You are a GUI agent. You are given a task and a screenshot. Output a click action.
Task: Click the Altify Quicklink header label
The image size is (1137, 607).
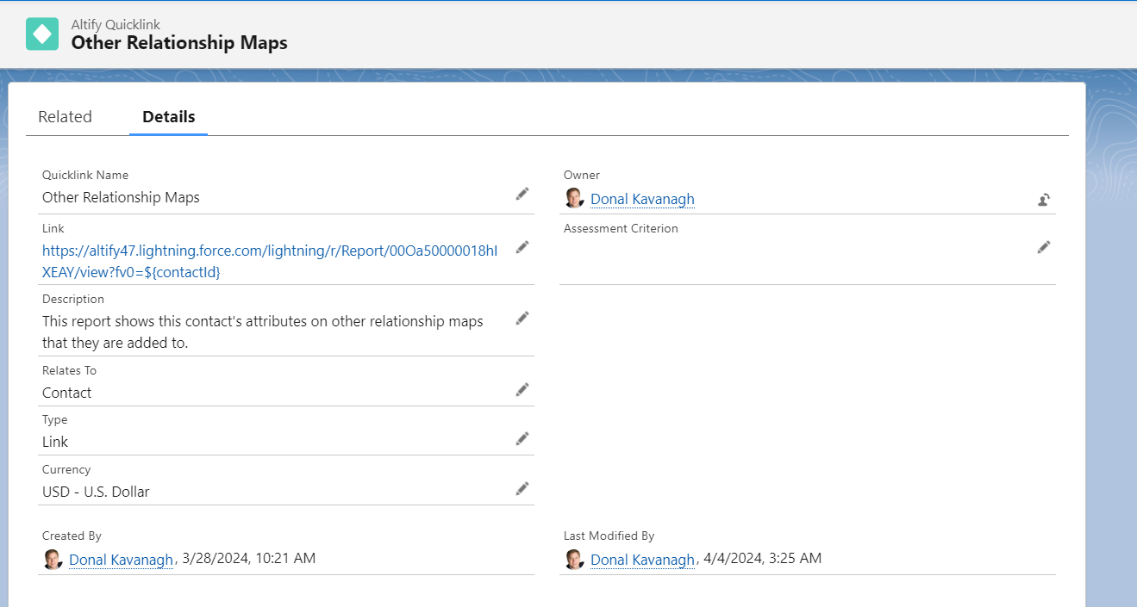(116, 24)
